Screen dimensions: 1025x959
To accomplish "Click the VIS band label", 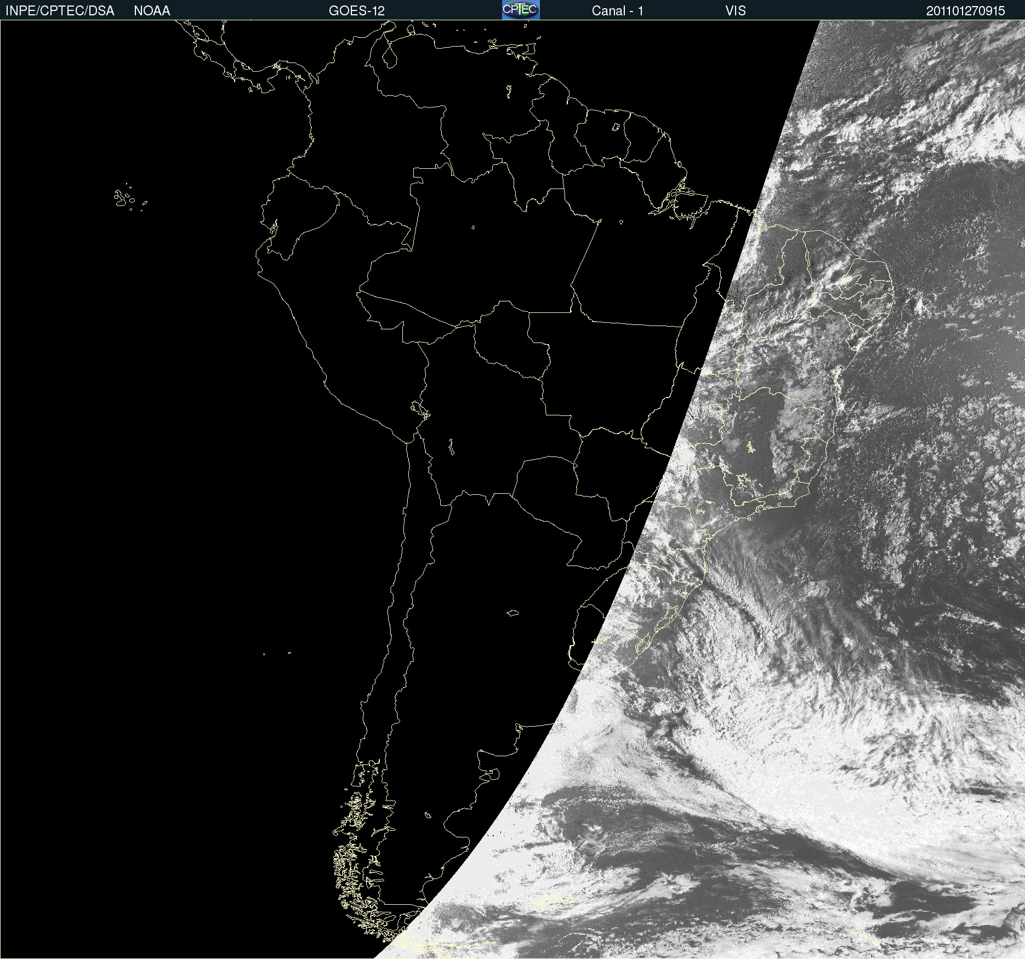I will click(736, 11).
